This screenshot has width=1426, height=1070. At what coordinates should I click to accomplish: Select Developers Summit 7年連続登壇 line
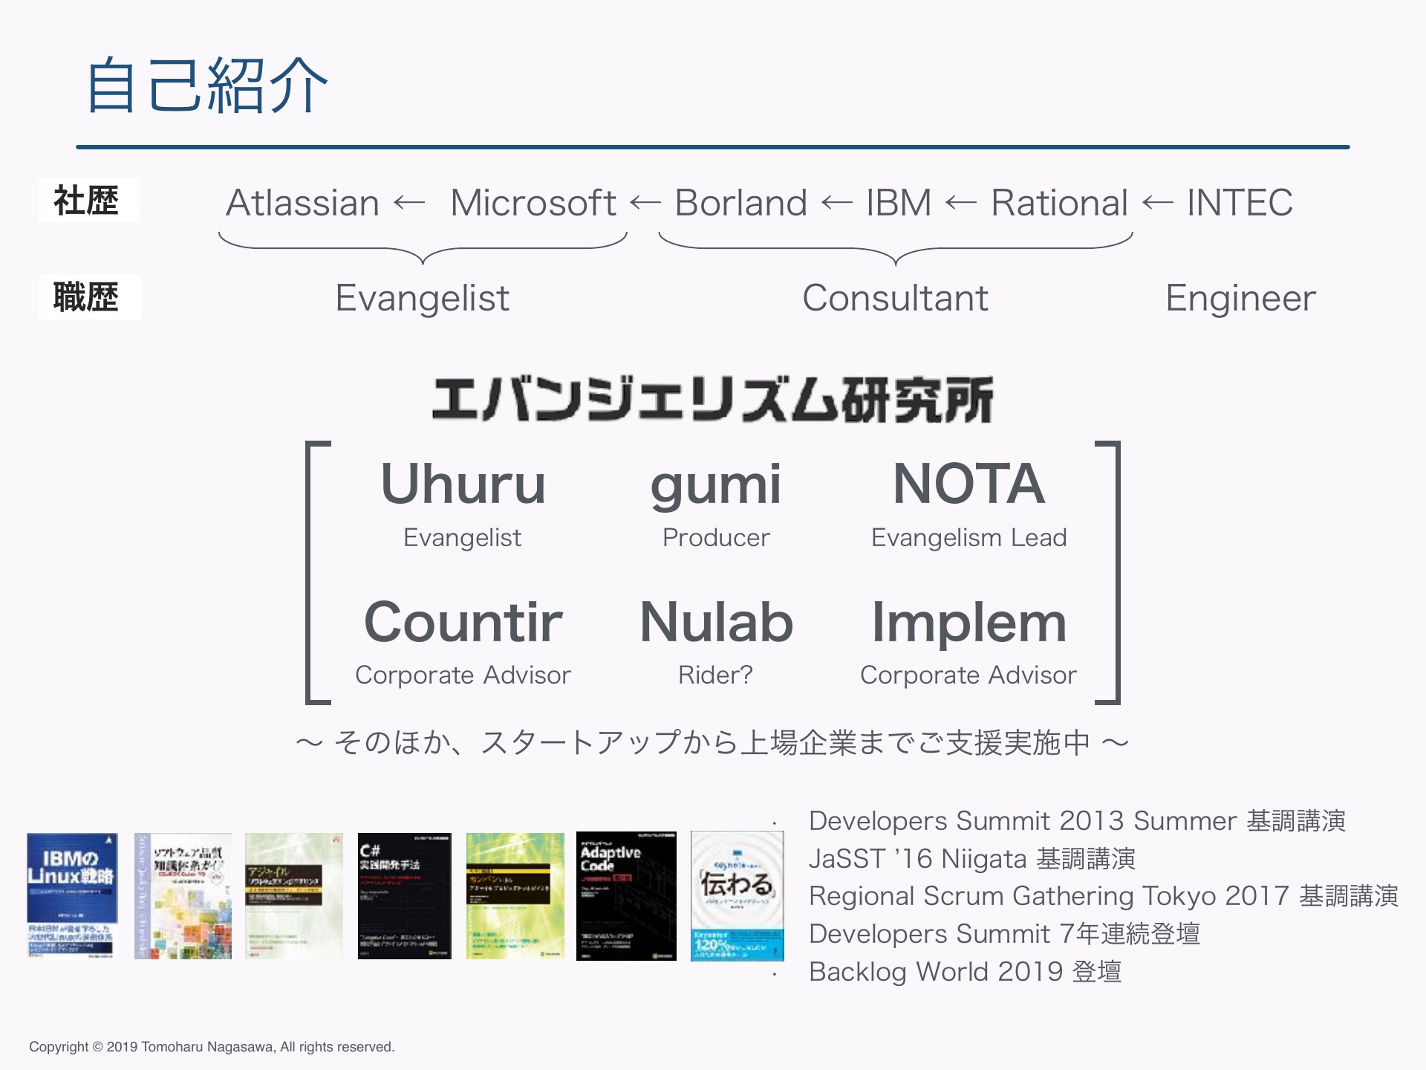(x=1004, y=934)
